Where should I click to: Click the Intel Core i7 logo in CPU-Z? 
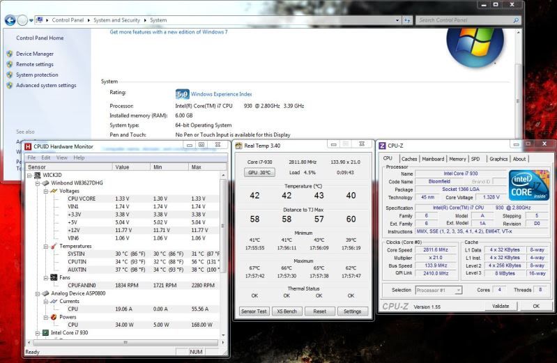pos(528,185)
